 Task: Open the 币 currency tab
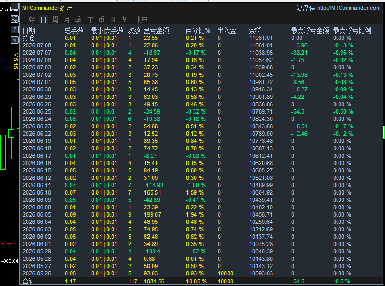click(101, 19)
